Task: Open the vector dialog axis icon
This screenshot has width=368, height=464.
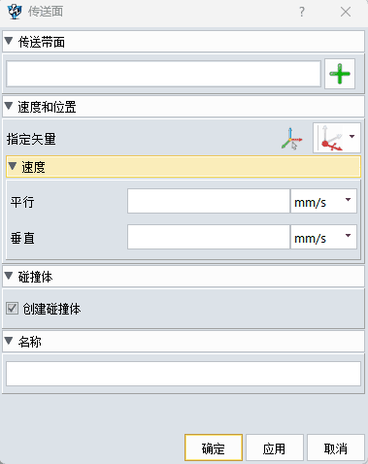Action: tap(291, 139)
